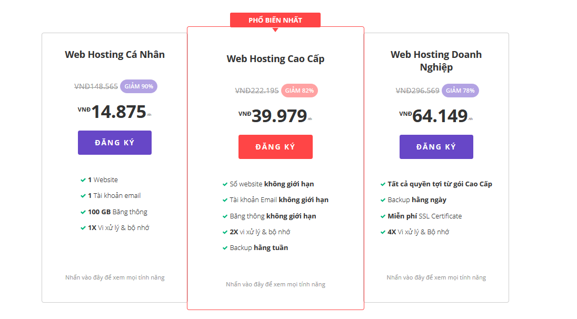Click ĐĂNG KÝ on Web Hosting Cá Nhân
The image size is (577, 319).
pyautogui.click(x=114, y=142)
